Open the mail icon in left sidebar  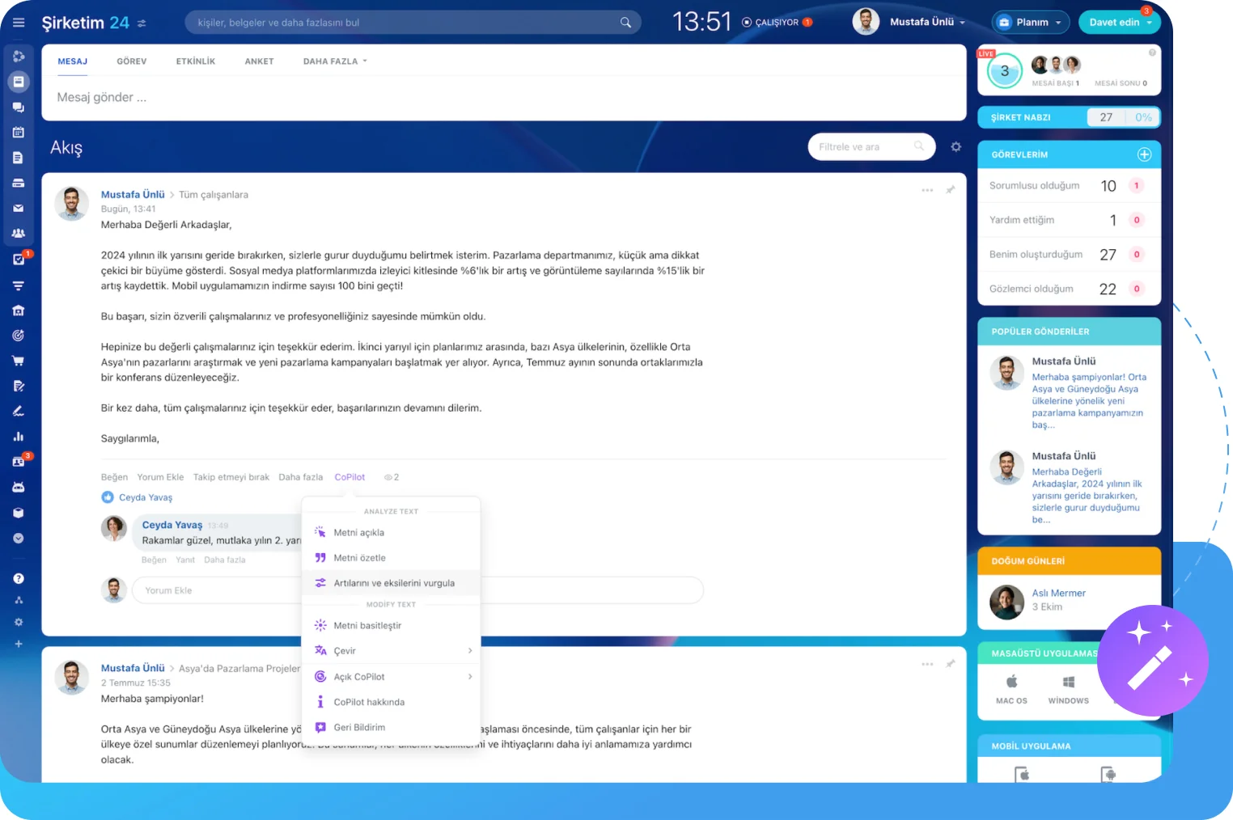pos(19,208)
